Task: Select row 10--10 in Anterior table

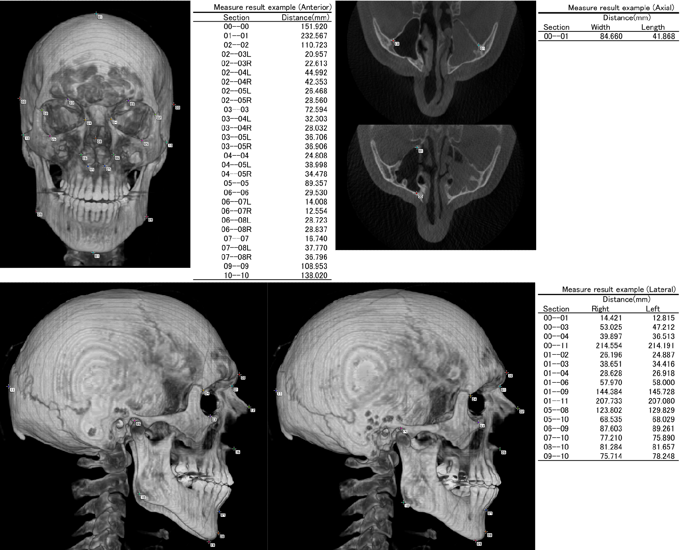Action: point(236,276)
